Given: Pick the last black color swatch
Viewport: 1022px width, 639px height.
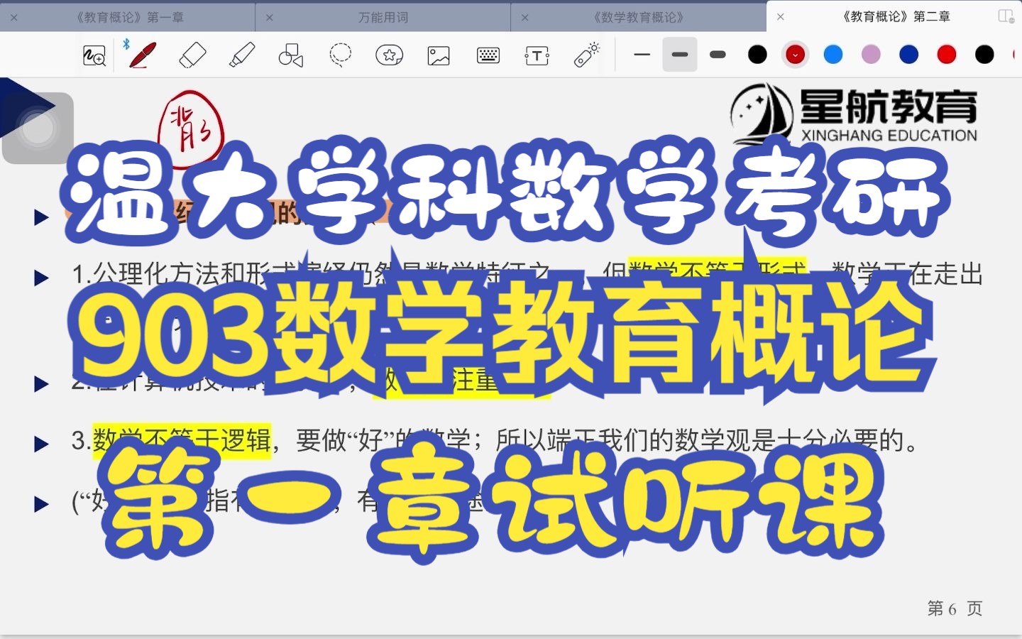Looking at the screenshot, I should 985,55.
